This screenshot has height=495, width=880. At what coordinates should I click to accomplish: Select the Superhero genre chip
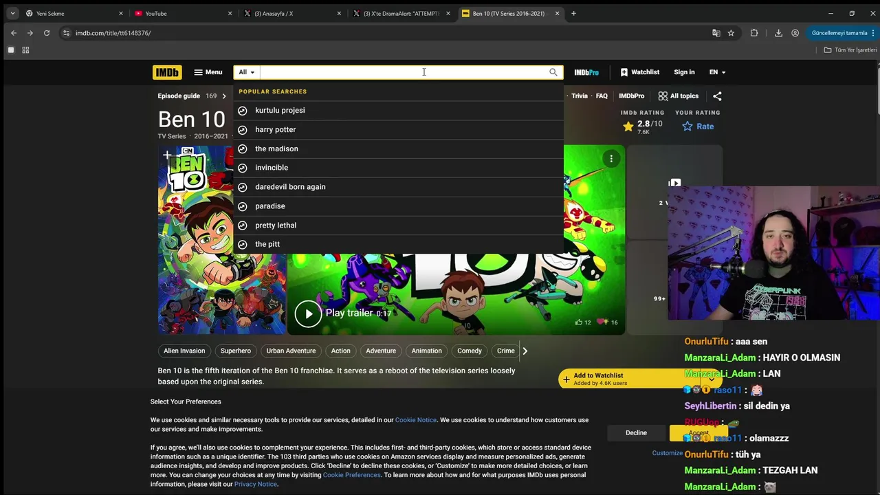[x=236, y=351]
